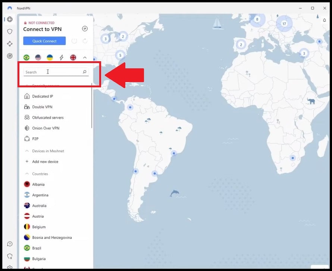Open the Threat Protection shield in the sidebar
The image size is (332, 271).
pos(10,32)
